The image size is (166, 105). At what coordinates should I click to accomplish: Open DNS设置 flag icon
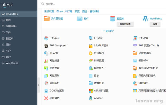click(x=91, y=61)
